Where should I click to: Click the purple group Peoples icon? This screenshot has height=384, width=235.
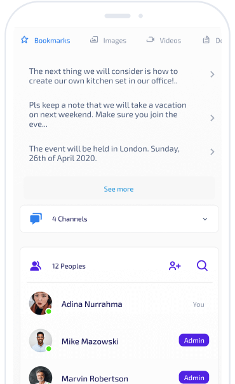pyautogui.click(x=36, y=266)
